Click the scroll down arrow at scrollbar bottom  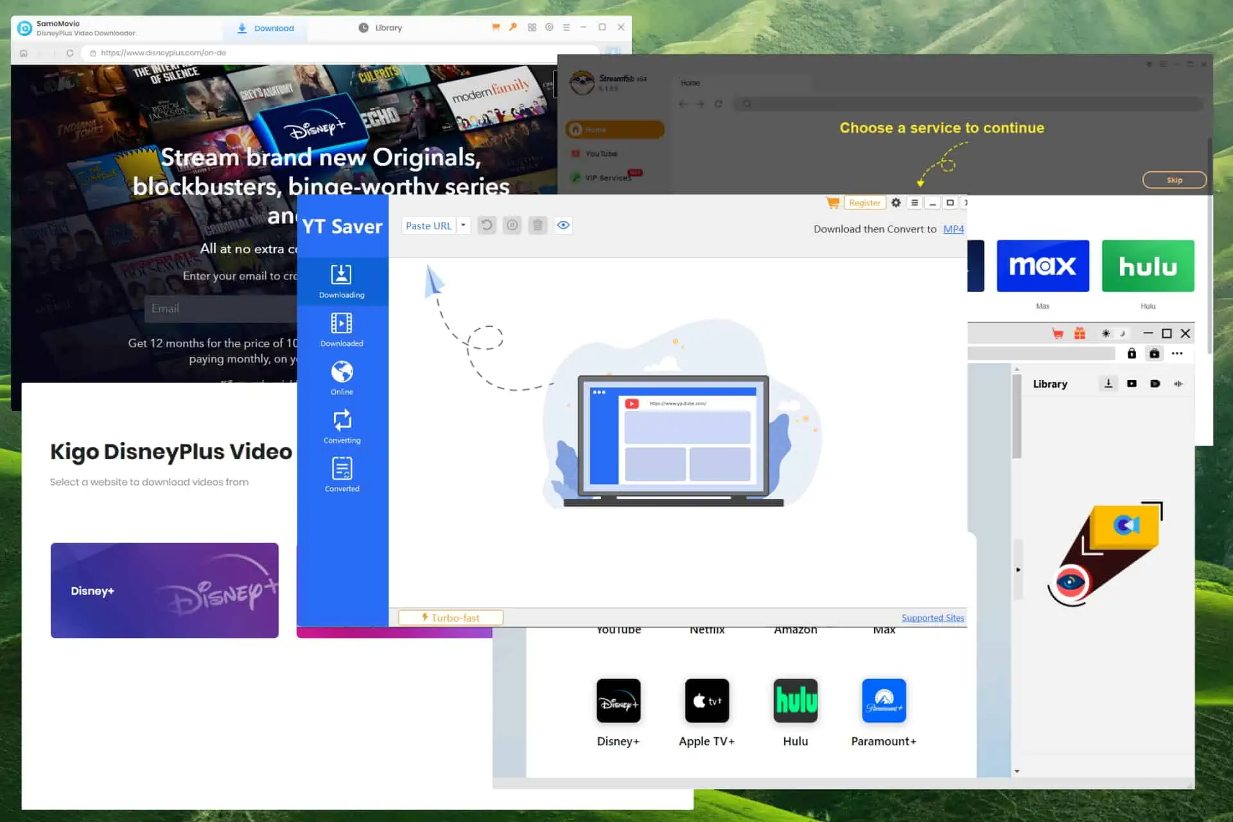pos(1017,771)
